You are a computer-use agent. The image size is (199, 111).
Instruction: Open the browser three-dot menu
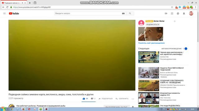196,7
